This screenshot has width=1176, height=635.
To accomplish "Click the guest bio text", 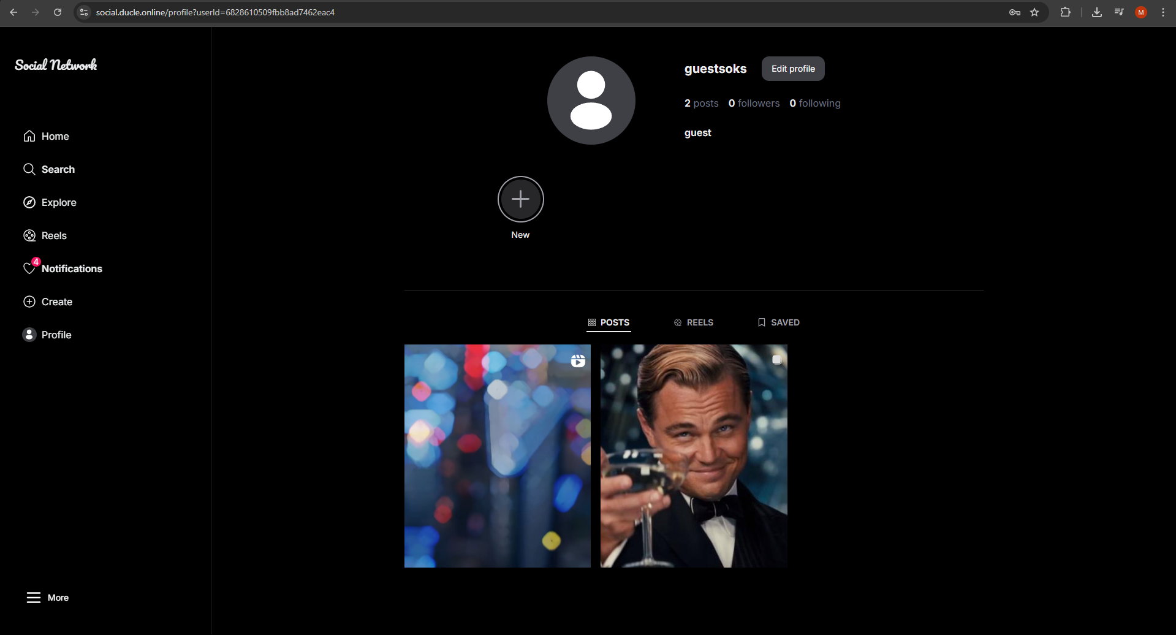I will [x=697, y=133].
